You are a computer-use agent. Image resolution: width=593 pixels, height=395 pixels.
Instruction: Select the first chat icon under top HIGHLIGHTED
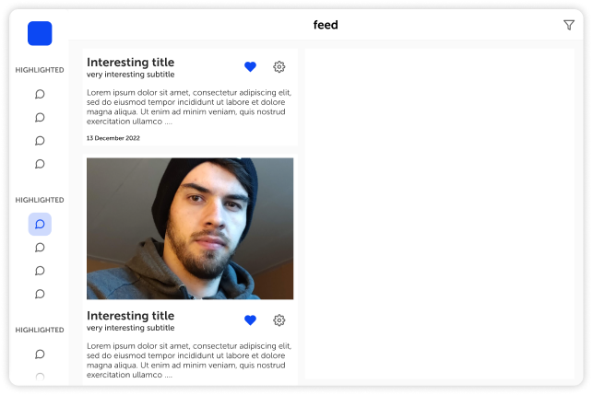pyautogui.click(x=40, y=94)
